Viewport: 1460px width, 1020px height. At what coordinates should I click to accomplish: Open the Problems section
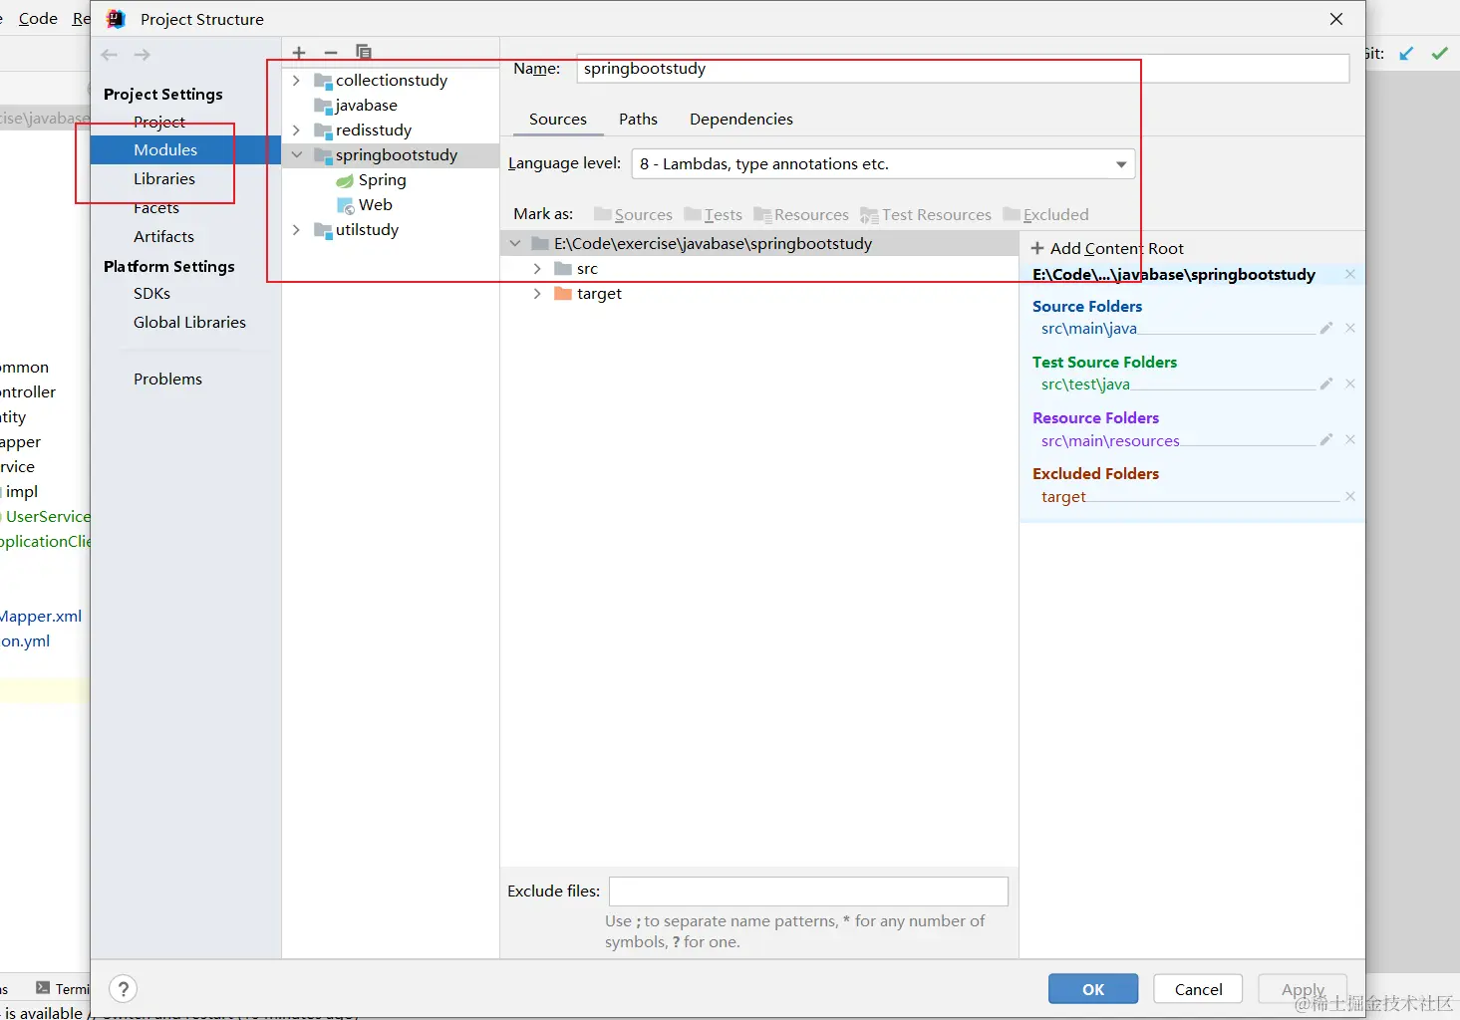click(167, 380)
